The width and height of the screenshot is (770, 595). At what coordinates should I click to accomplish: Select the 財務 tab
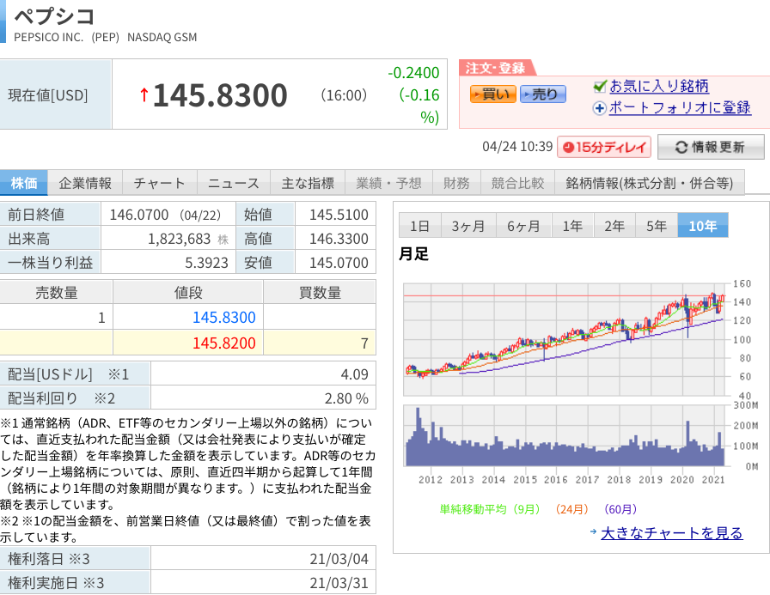click(x=456, y=183)
